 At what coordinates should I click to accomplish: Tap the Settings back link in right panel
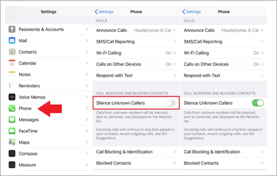pyautogui.click(x=192, y=12)
